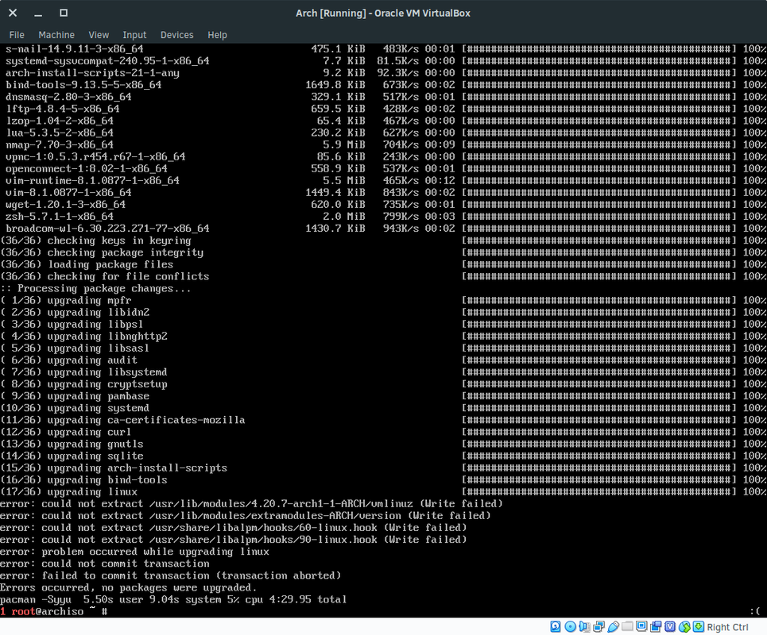Click the 'checking for file conflicts' line
The width and height of the screenshot is (767, 635).
coord(105,276)
